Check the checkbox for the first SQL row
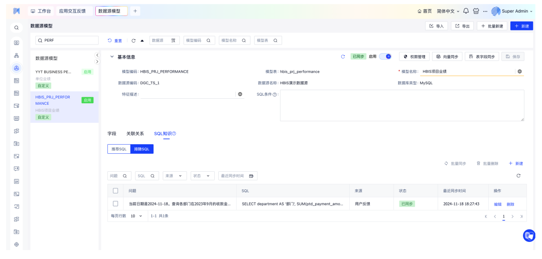The width and height of the screenshot is (542, 259). (x=115, y=204)
